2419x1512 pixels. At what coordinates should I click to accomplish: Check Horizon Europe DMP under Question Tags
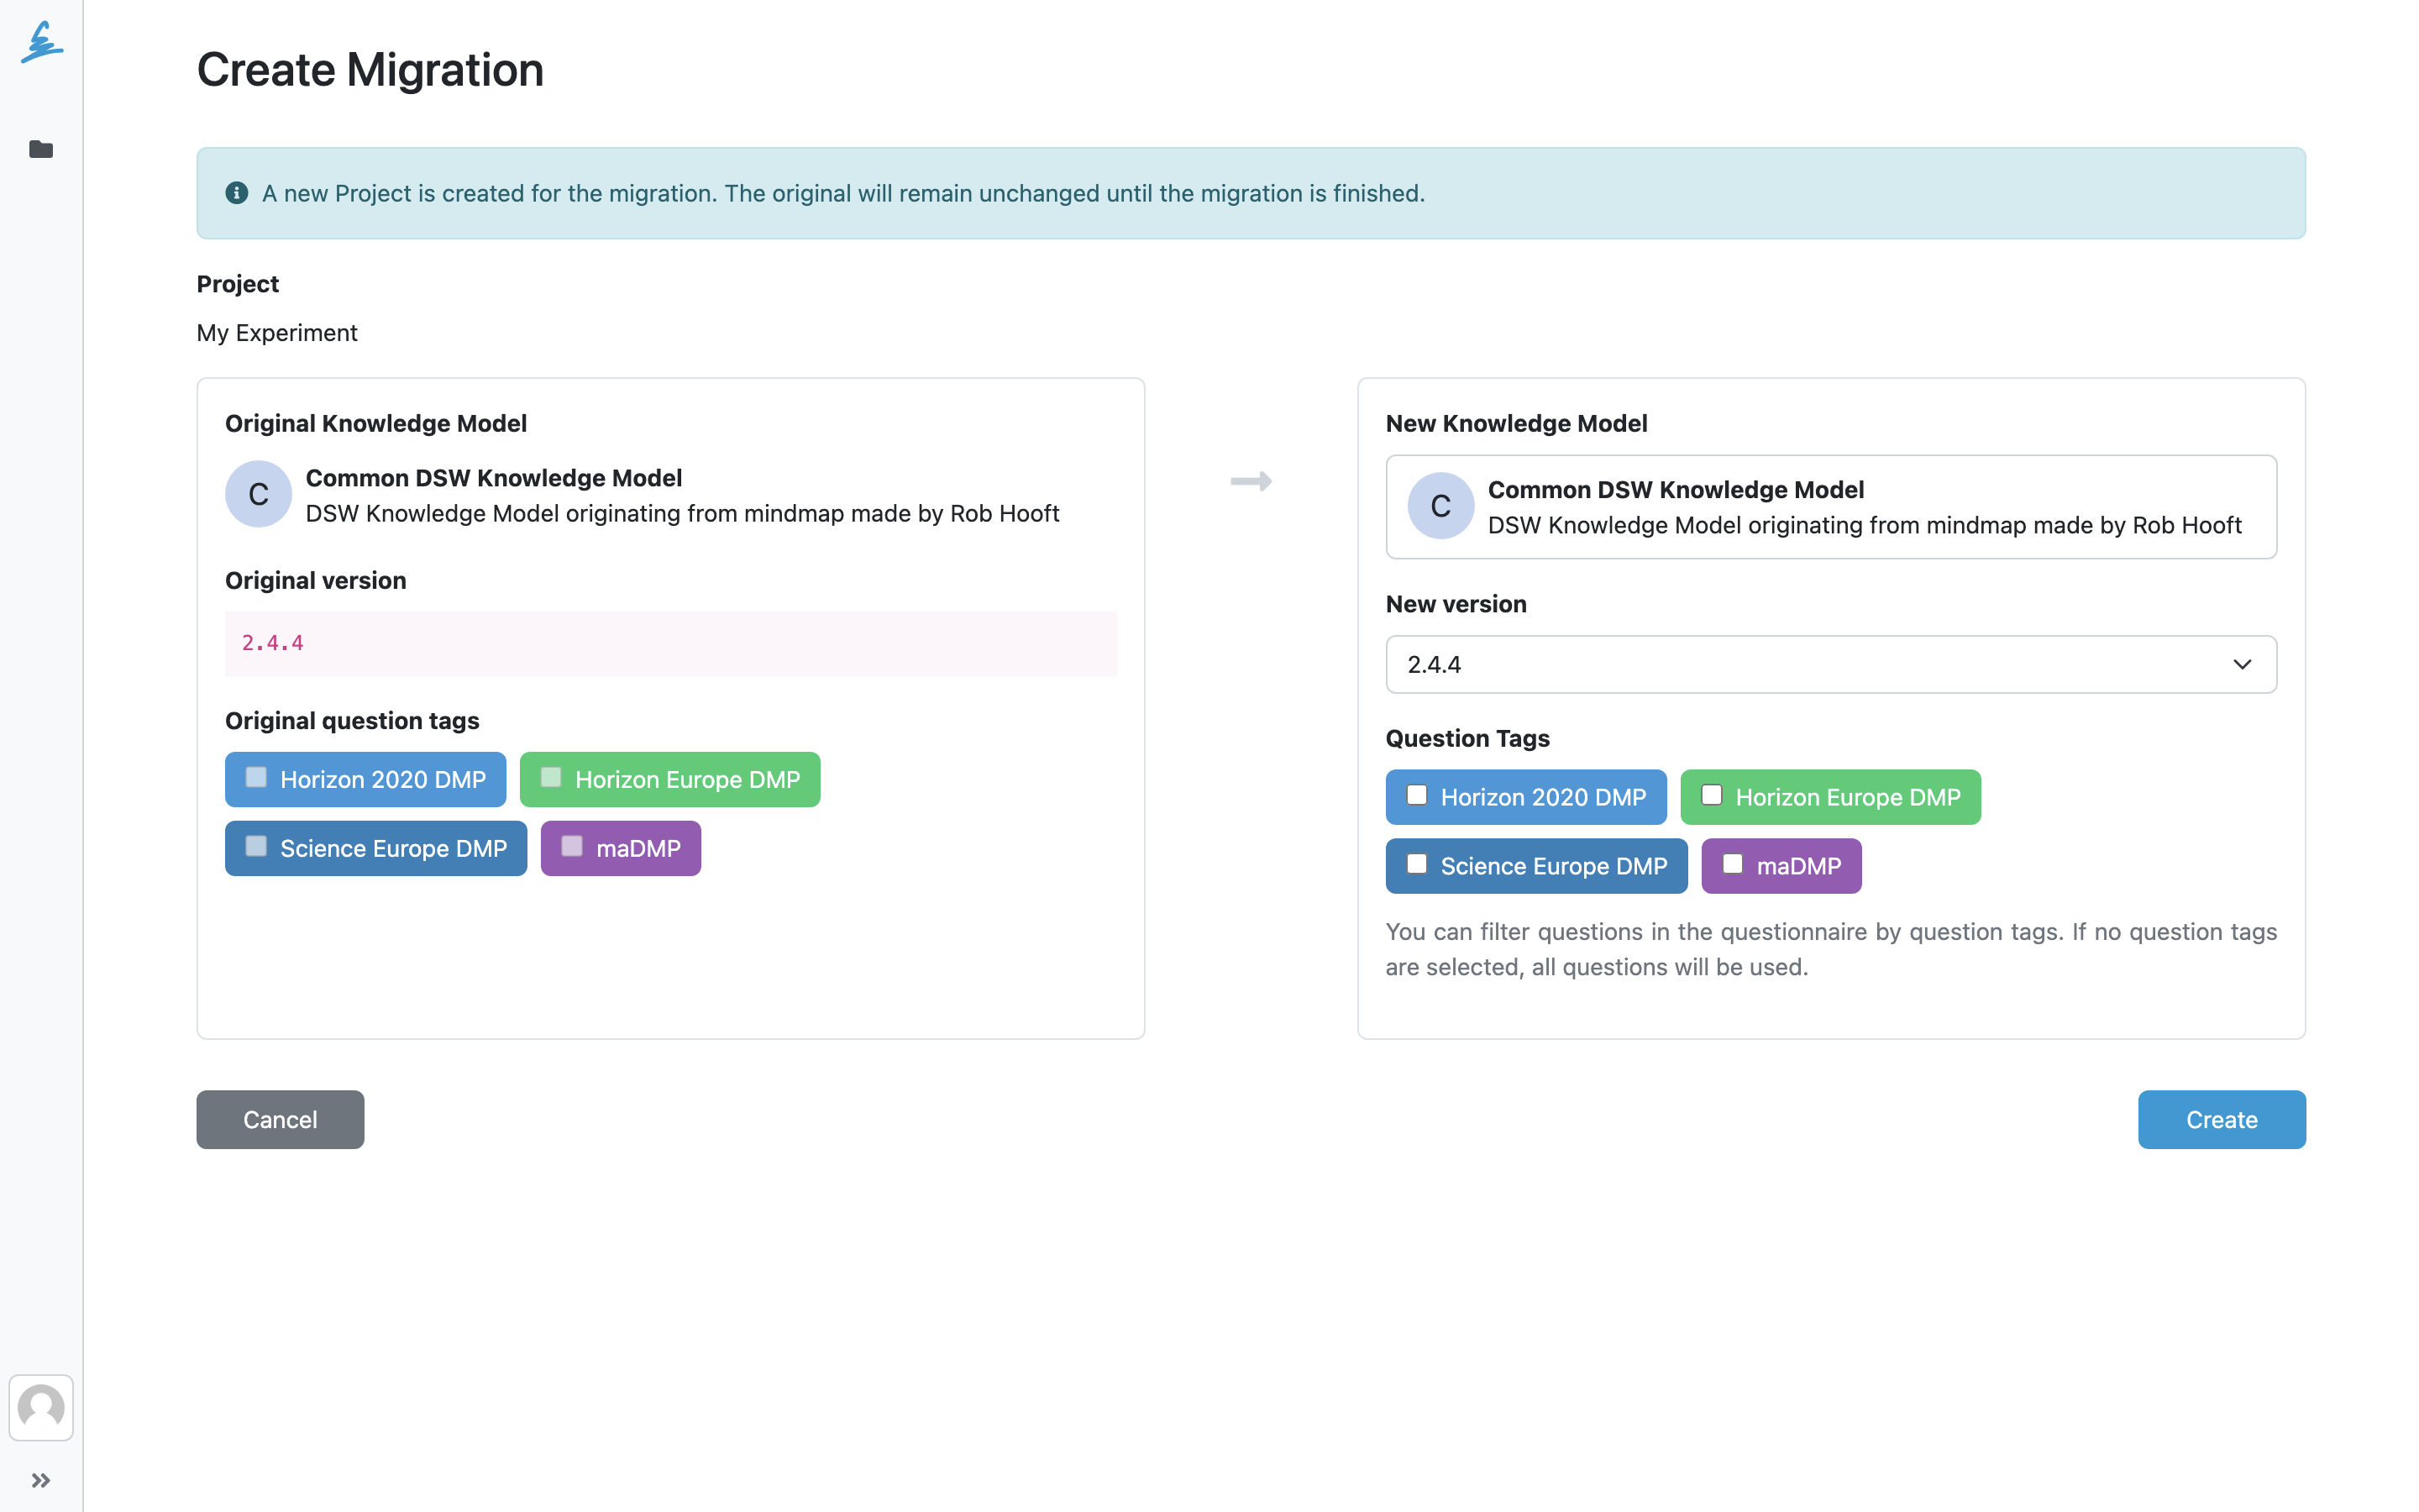pos(1711,795)
